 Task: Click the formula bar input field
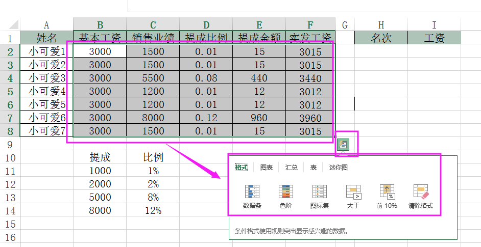(x=304, y=6)
